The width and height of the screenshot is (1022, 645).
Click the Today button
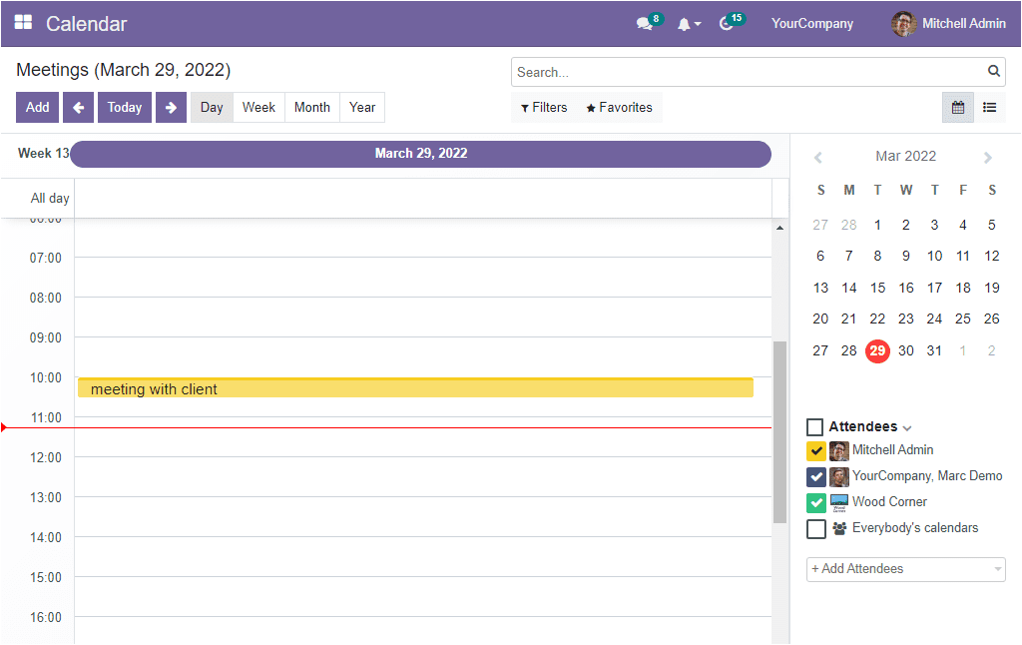125,108
